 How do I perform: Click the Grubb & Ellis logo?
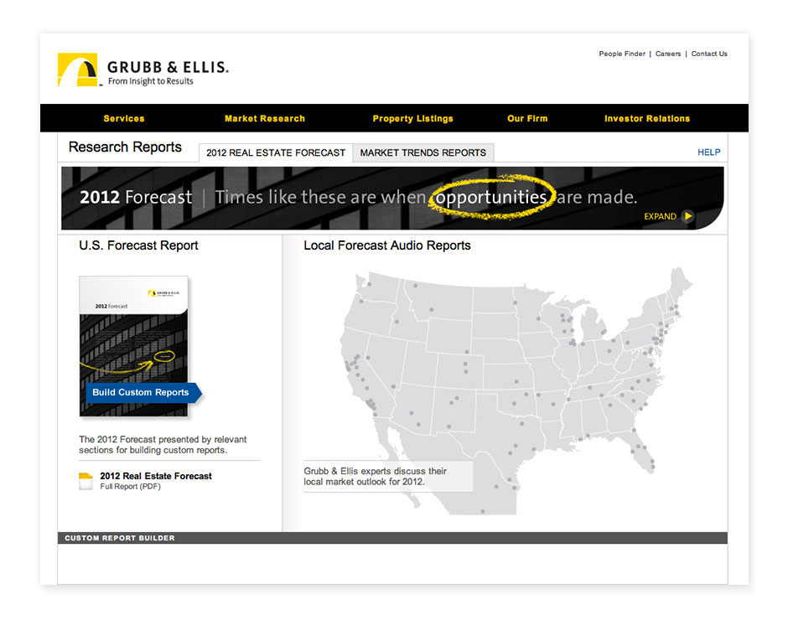[x=143, y=70]
